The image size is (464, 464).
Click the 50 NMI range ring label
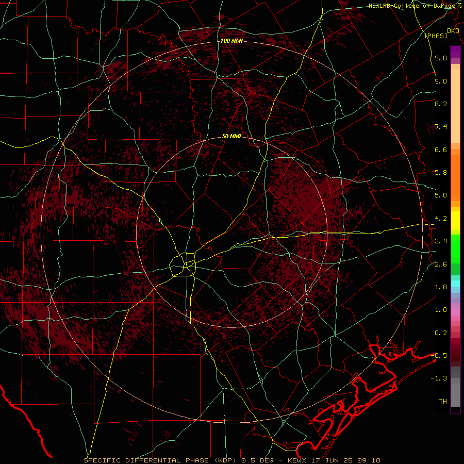coord(231,137)
